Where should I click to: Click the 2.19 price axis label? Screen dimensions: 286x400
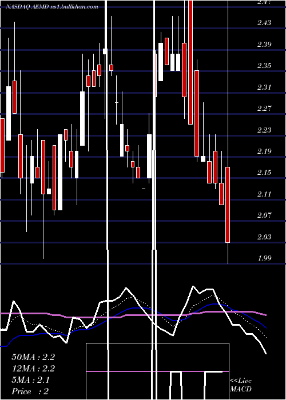(264, 151)
